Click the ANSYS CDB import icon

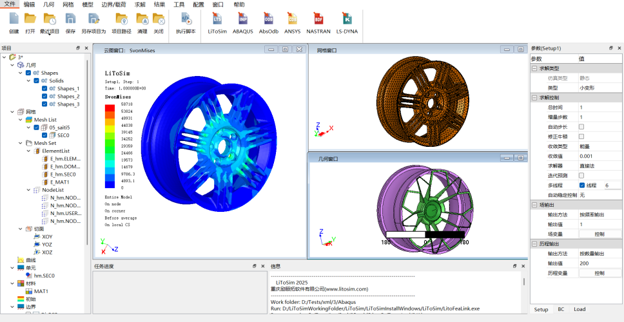pos(293,19)
